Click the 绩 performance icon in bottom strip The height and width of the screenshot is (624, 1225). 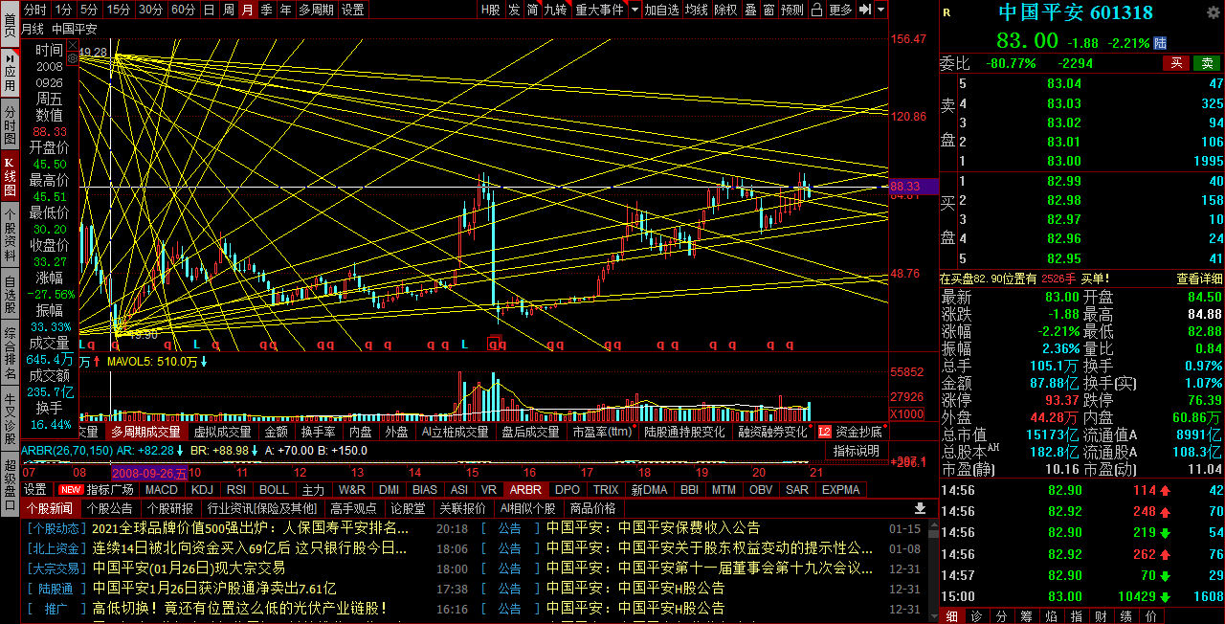click(1125, 616)
